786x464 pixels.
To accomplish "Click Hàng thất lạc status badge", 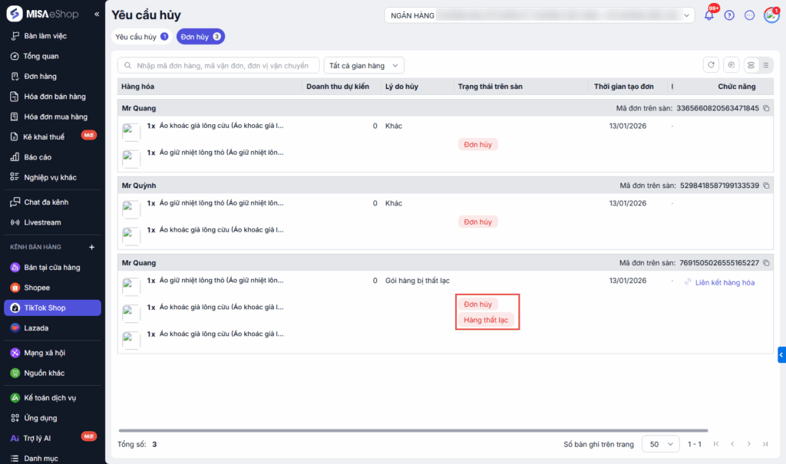I will pyautogui.click(x=486, y=320).
